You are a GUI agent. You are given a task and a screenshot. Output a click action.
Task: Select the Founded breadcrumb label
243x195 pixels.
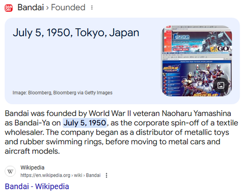click(68, 7)
